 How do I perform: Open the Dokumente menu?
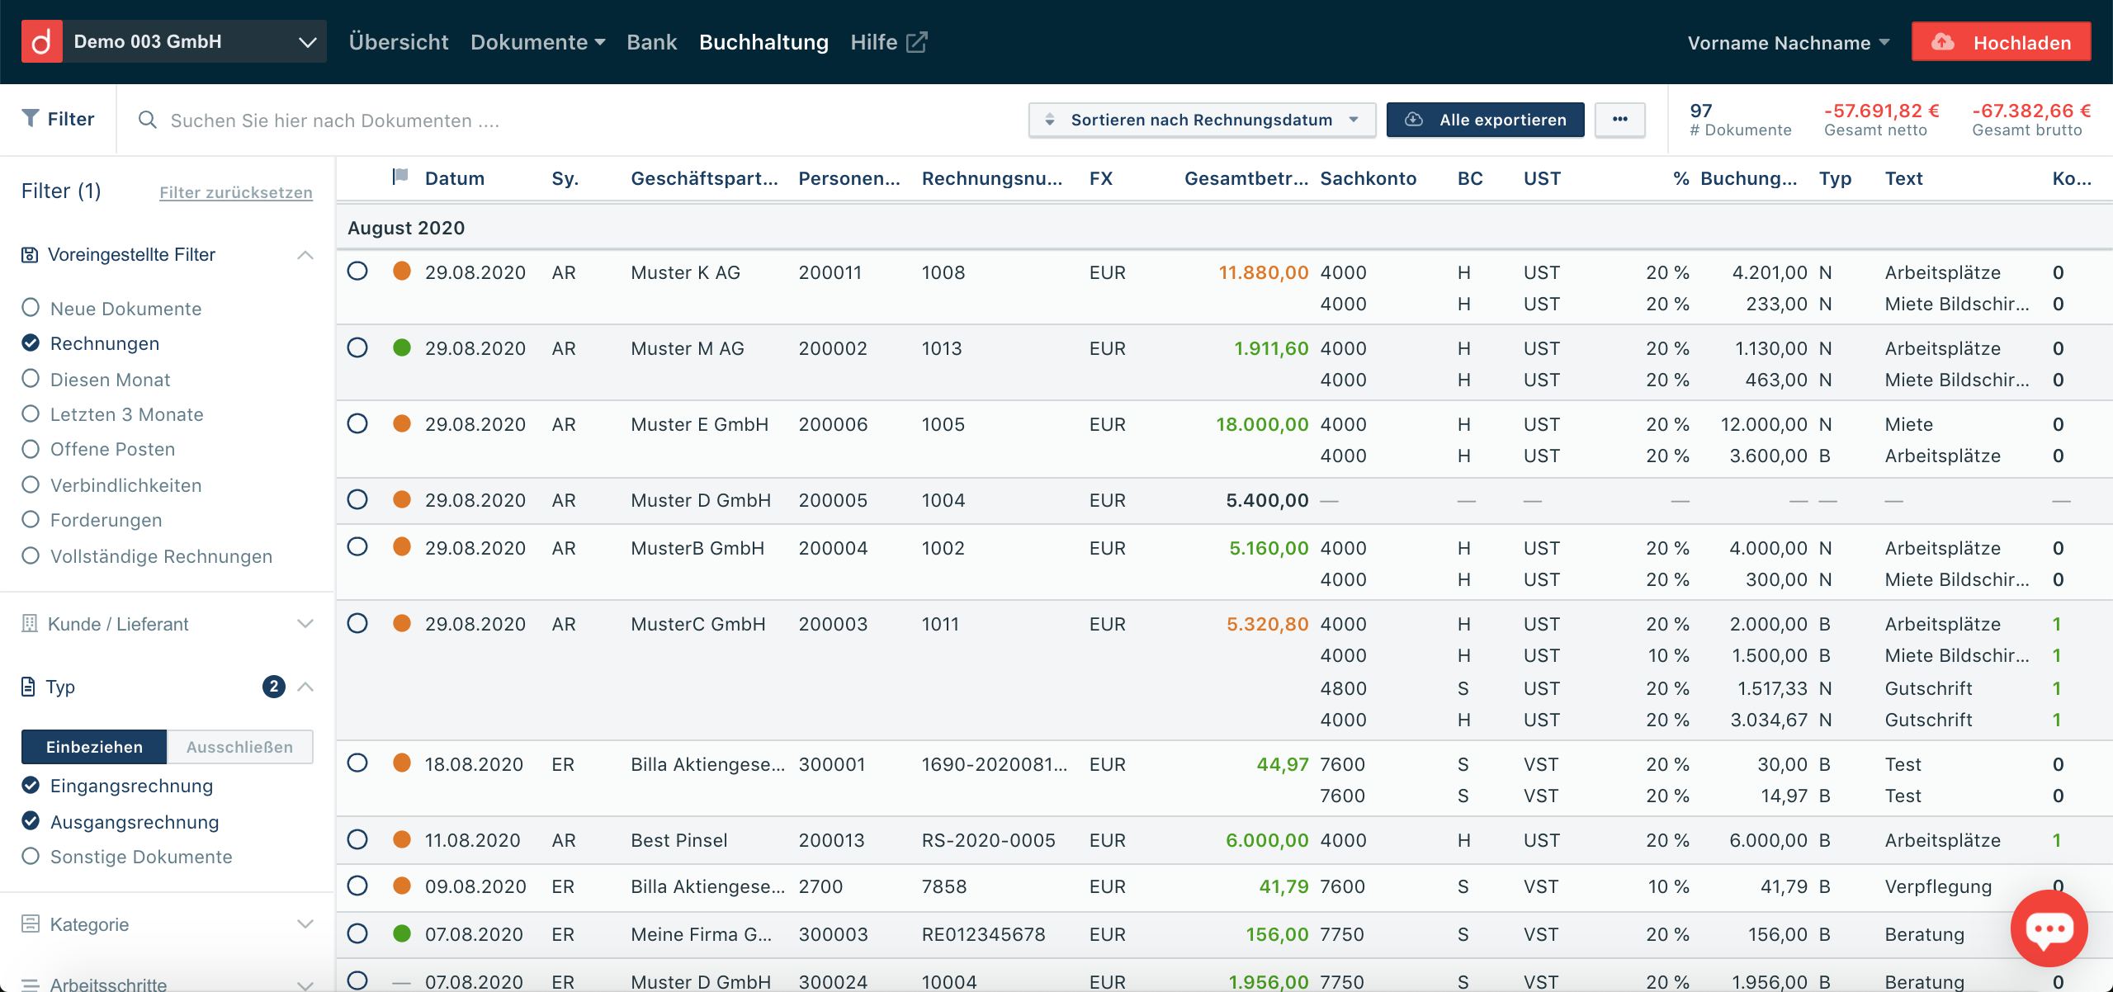(537, 42)
